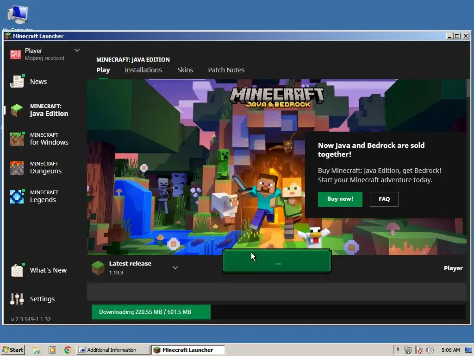Screen dimensions: 474x356
Task: Launch Google Chrome from taskbar
Action: [x=68, y=350]
